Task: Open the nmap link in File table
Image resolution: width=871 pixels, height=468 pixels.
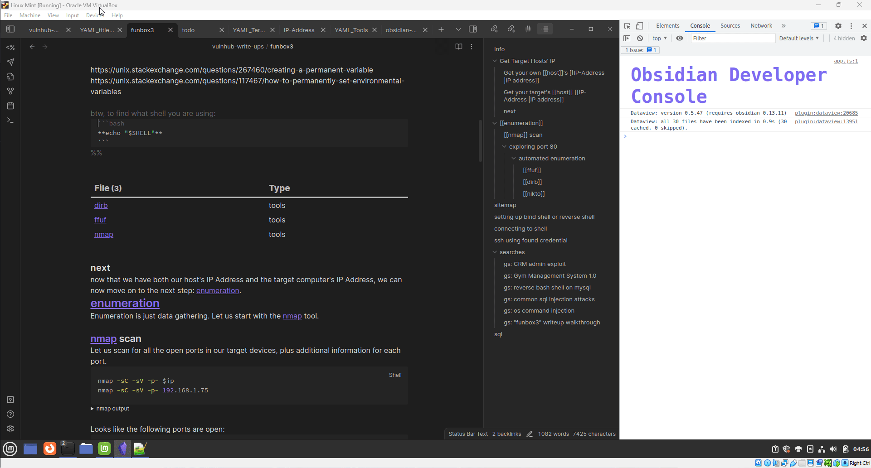Action: pos(104,235)
